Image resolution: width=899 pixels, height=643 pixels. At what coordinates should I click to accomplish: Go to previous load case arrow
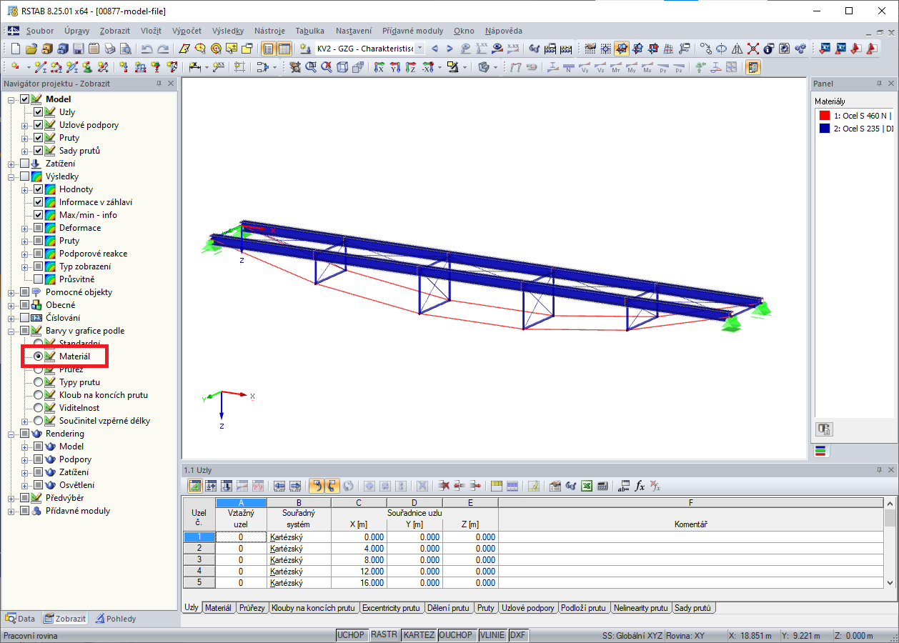(434, 49)
